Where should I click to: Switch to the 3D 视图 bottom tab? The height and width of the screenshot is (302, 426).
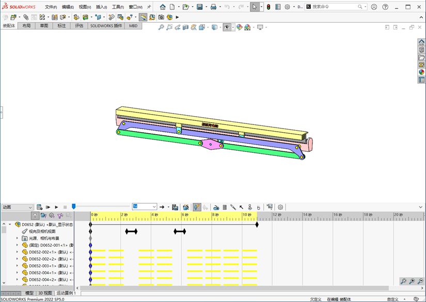click(45, 293)
